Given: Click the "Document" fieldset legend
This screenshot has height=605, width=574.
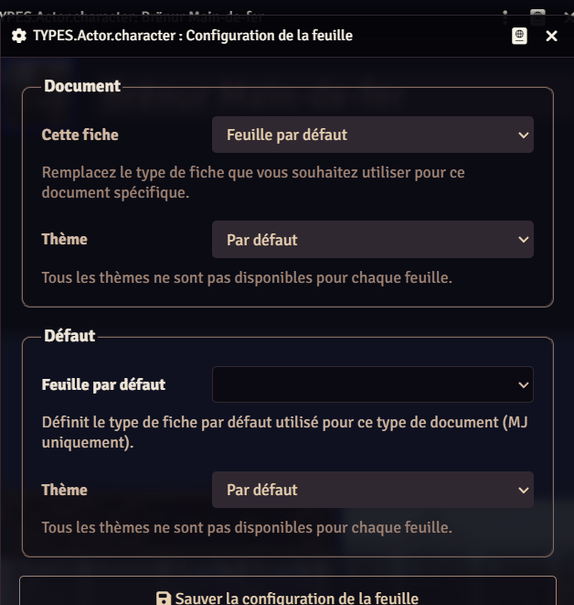Looking at the screenshot, I should (82, 86).
